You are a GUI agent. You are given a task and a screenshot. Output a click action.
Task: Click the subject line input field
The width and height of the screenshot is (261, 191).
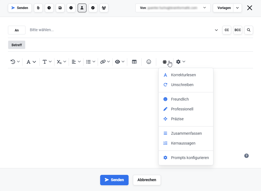139,45
